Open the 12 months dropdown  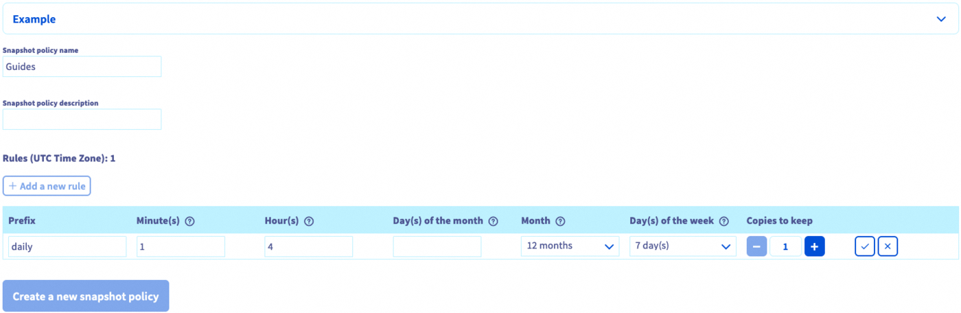coord(570,246)
